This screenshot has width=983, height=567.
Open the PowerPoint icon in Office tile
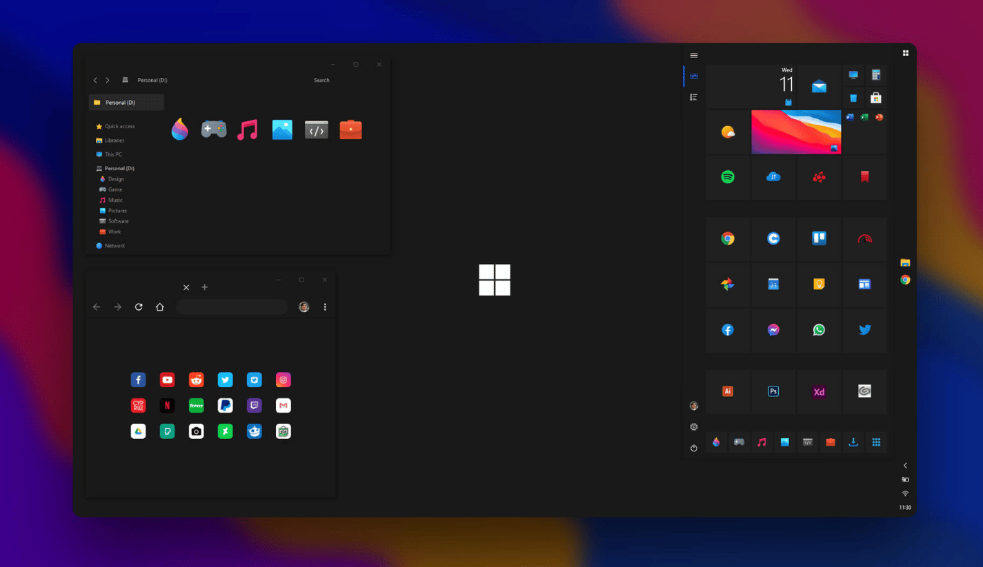880,117
